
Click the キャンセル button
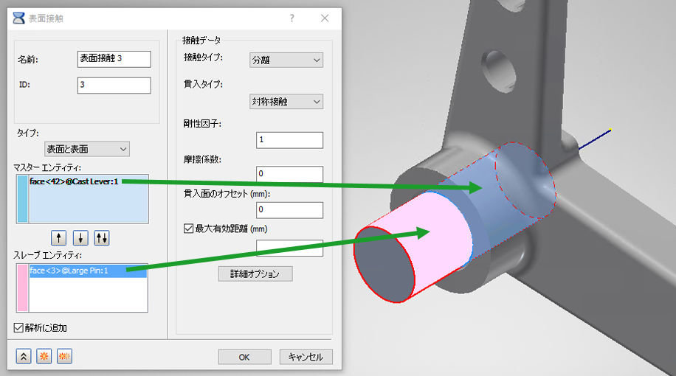click(x=306, y=357)
